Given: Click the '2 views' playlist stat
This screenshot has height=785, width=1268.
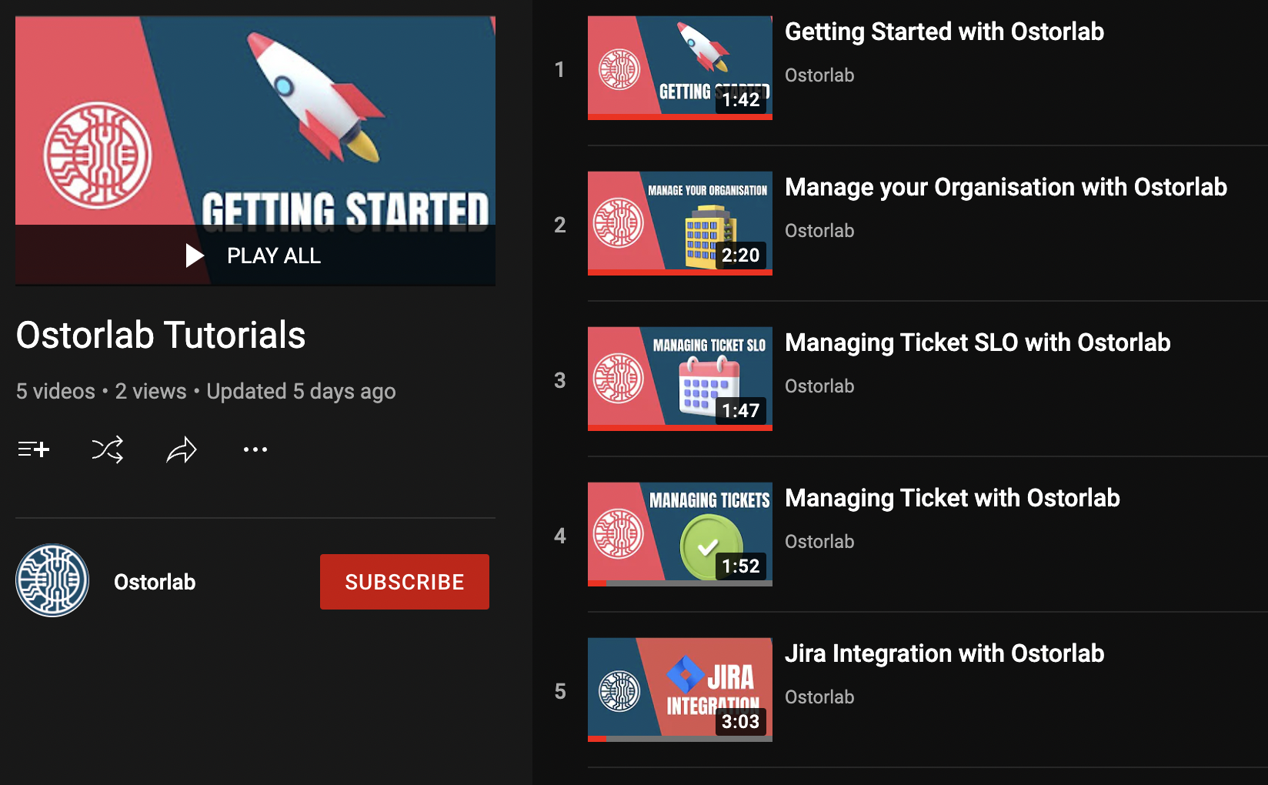Looking at the screenshot, I should (151, 392).
